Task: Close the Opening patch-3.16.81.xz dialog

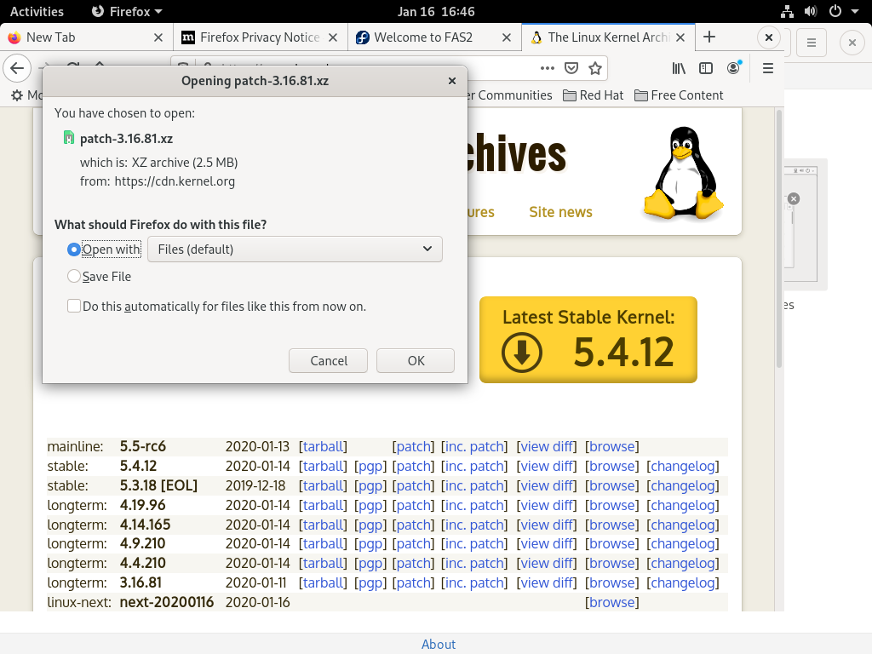Action: [452, 81]
